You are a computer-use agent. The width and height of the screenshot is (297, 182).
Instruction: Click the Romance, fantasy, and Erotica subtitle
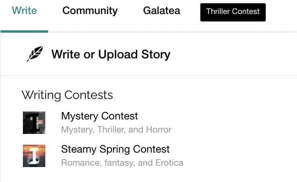click(122, 163)
